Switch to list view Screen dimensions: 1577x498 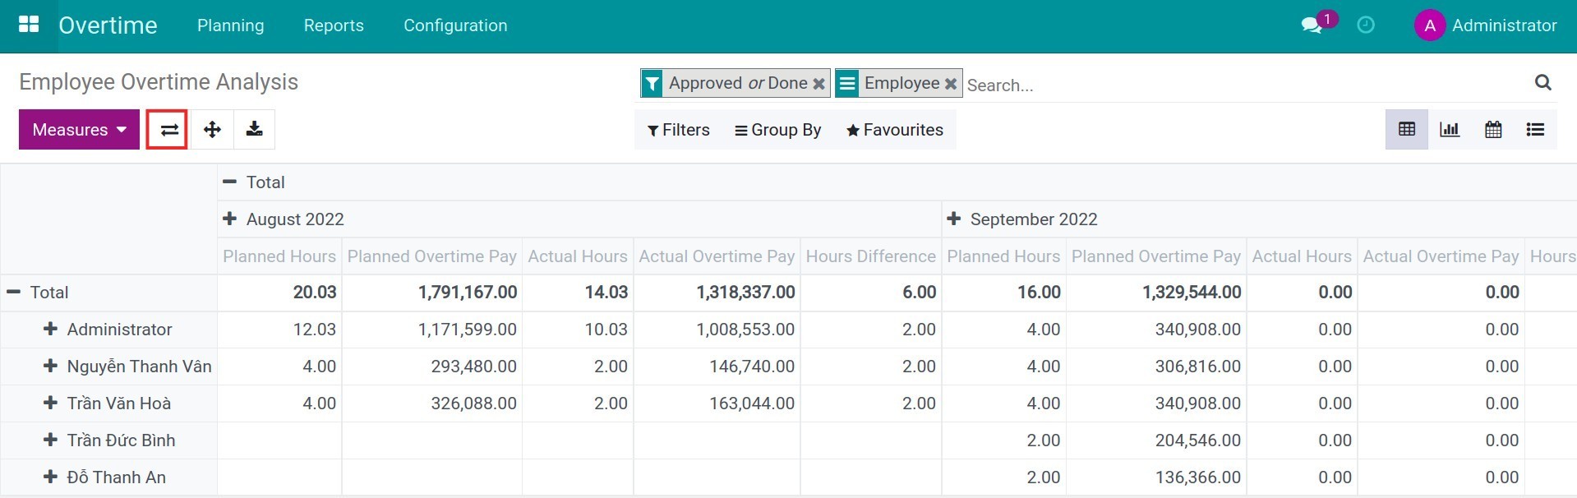pos(1535,130)
